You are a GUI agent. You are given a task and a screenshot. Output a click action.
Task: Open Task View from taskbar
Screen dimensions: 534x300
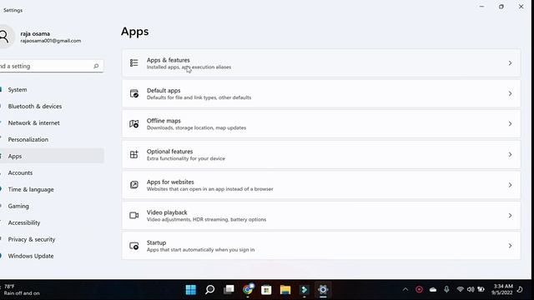click(229, 290)
